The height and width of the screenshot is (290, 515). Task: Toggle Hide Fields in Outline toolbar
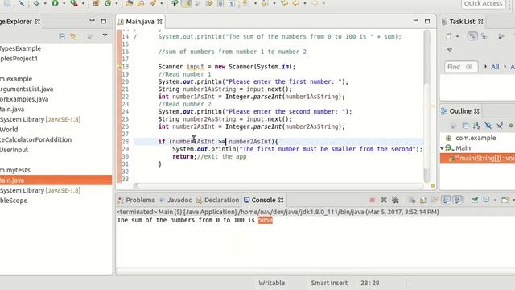pos(488,126)
